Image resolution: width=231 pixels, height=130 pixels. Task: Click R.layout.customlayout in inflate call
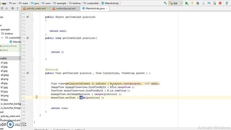coord(125,83)
